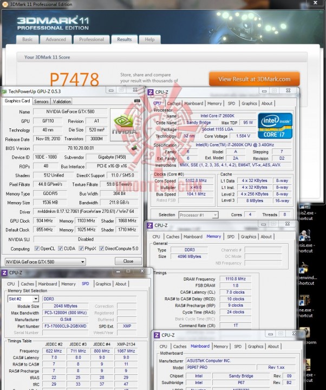Open the sis.exe shortcut with character icon

click(306, 241)
